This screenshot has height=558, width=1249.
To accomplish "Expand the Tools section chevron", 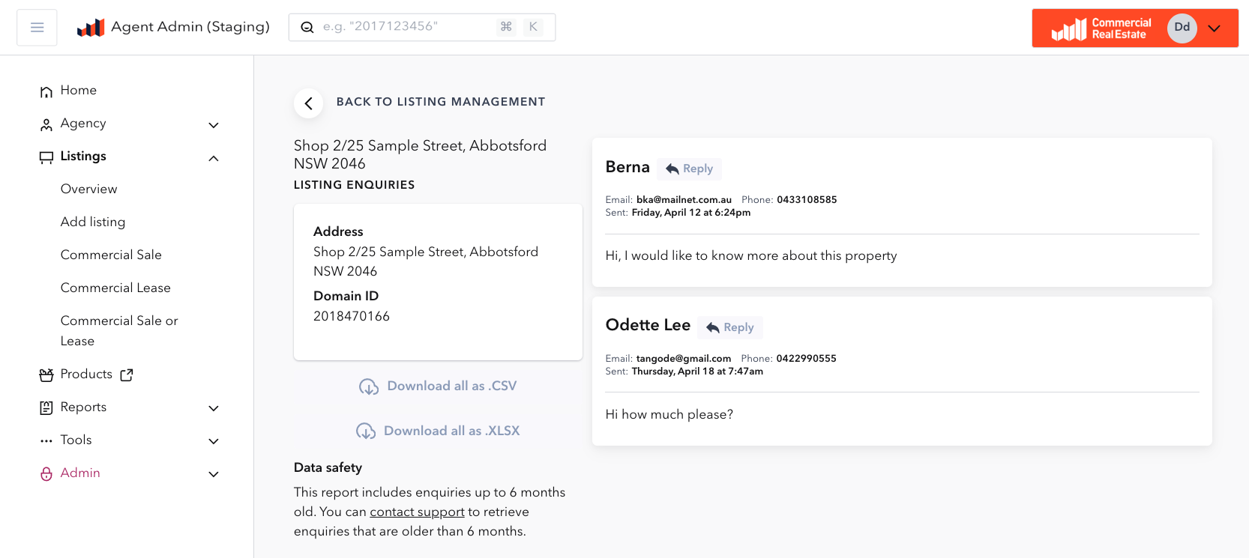I will [214, 441].
